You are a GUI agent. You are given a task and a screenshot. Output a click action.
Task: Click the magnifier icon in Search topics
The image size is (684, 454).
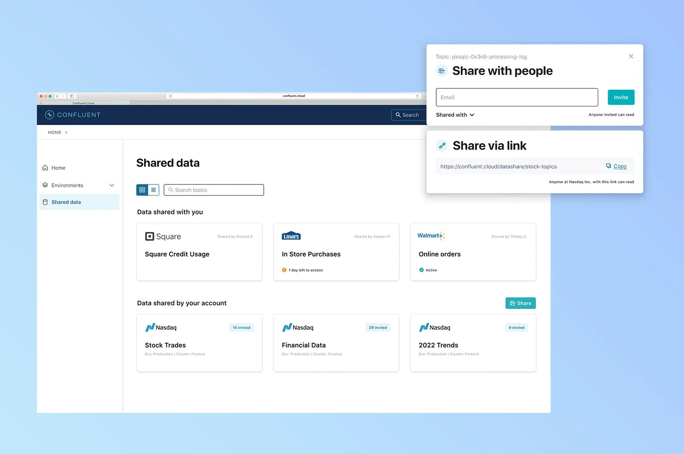pyautogui.click(x=171, y=190)
